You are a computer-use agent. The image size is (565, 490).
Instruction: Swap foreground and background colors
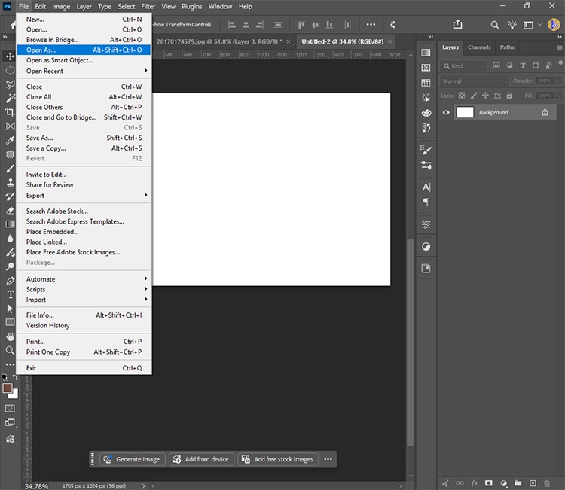(15, 377)
